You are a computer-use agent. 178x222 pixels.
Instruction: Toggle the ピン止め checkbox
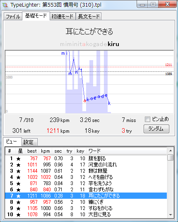coord(147,120)
